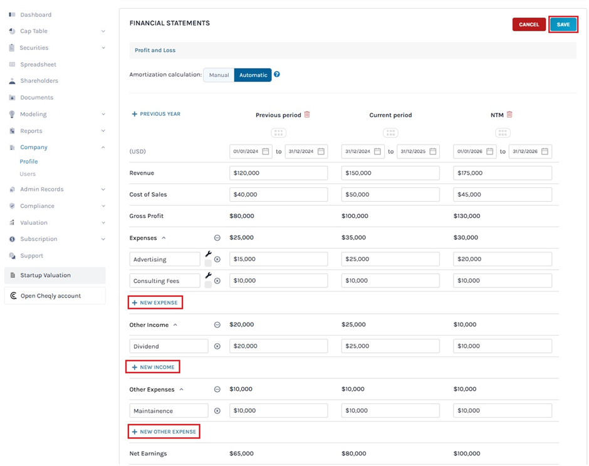This screenshot has width=589, height=466.
Task: Switch amortization calculation to Manual
Action: [219, 75]
